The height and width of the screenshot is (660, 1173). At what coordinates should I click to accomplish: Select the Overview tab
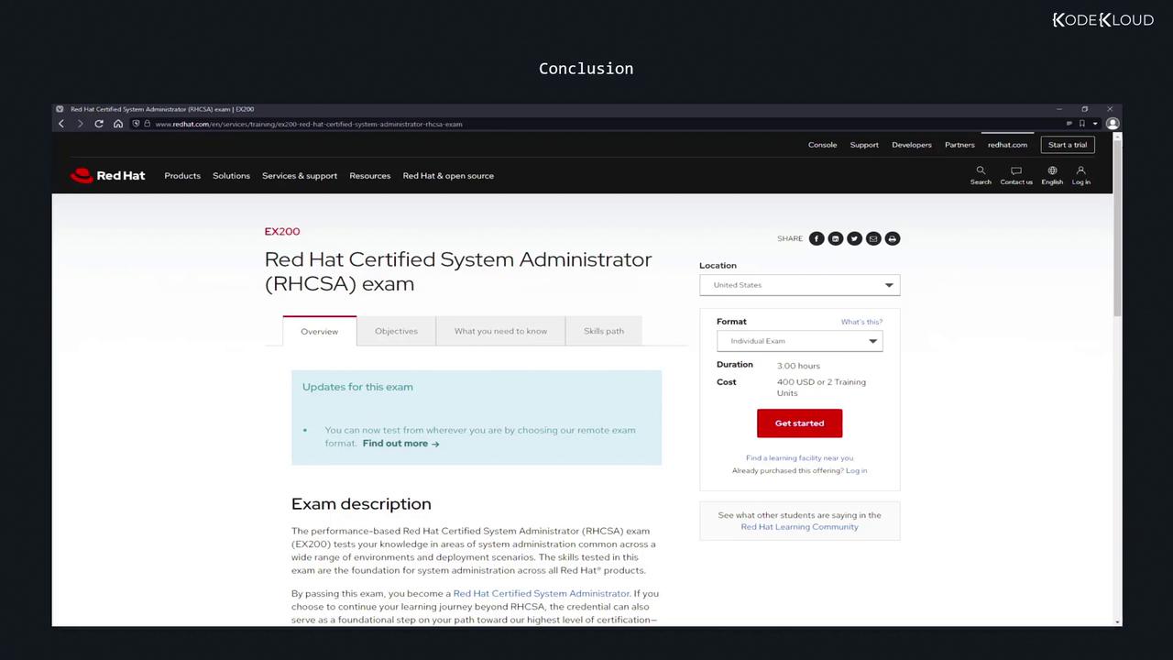click(320, 331)
